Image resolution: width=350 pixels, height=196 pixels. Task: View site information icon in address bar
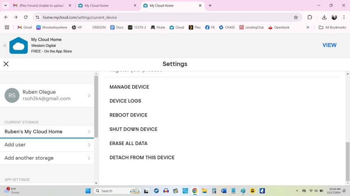37,17
